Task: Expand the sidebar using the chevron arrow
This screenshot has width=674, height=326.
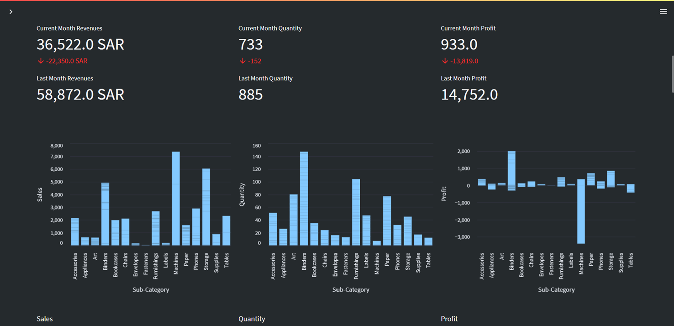Action: click(x=11, y=11)
